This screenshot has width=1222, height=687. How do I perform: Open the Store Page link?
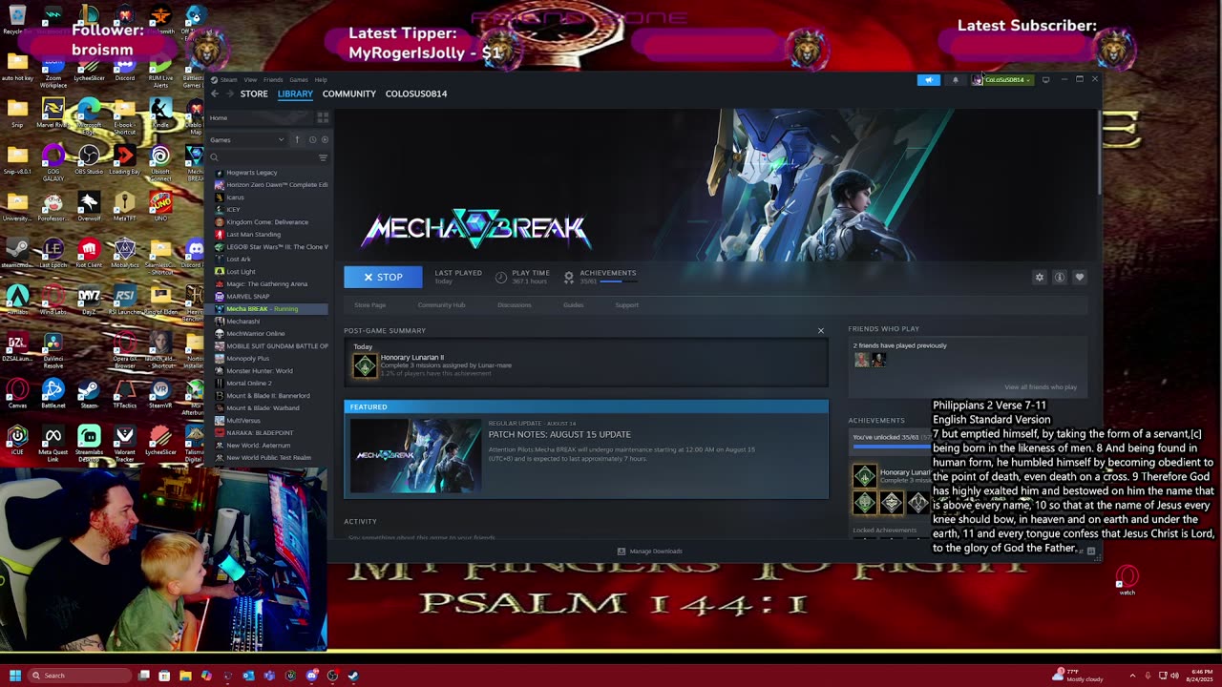pyautogui.click(x=369, y=305)
